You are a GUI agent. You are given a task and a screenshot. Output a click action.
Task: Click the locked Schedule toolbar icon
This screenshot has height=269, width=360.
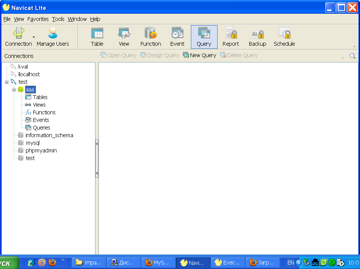(x=284, y=37)
